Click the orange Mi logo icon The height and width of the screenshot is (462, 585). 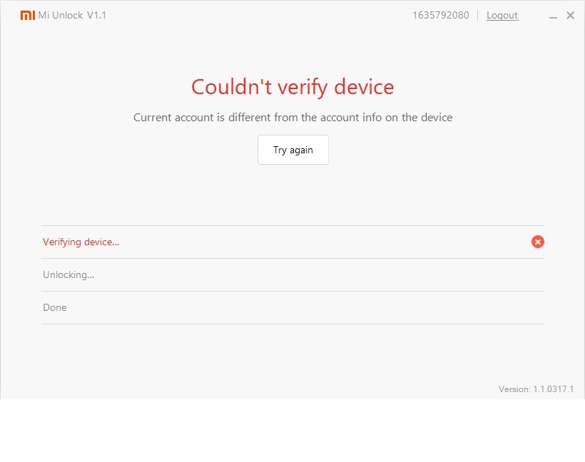point(27,15)
